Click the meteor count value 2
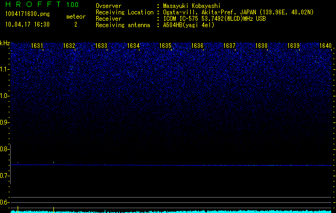This screenshot has height=213, width=336. click(76, 24)
